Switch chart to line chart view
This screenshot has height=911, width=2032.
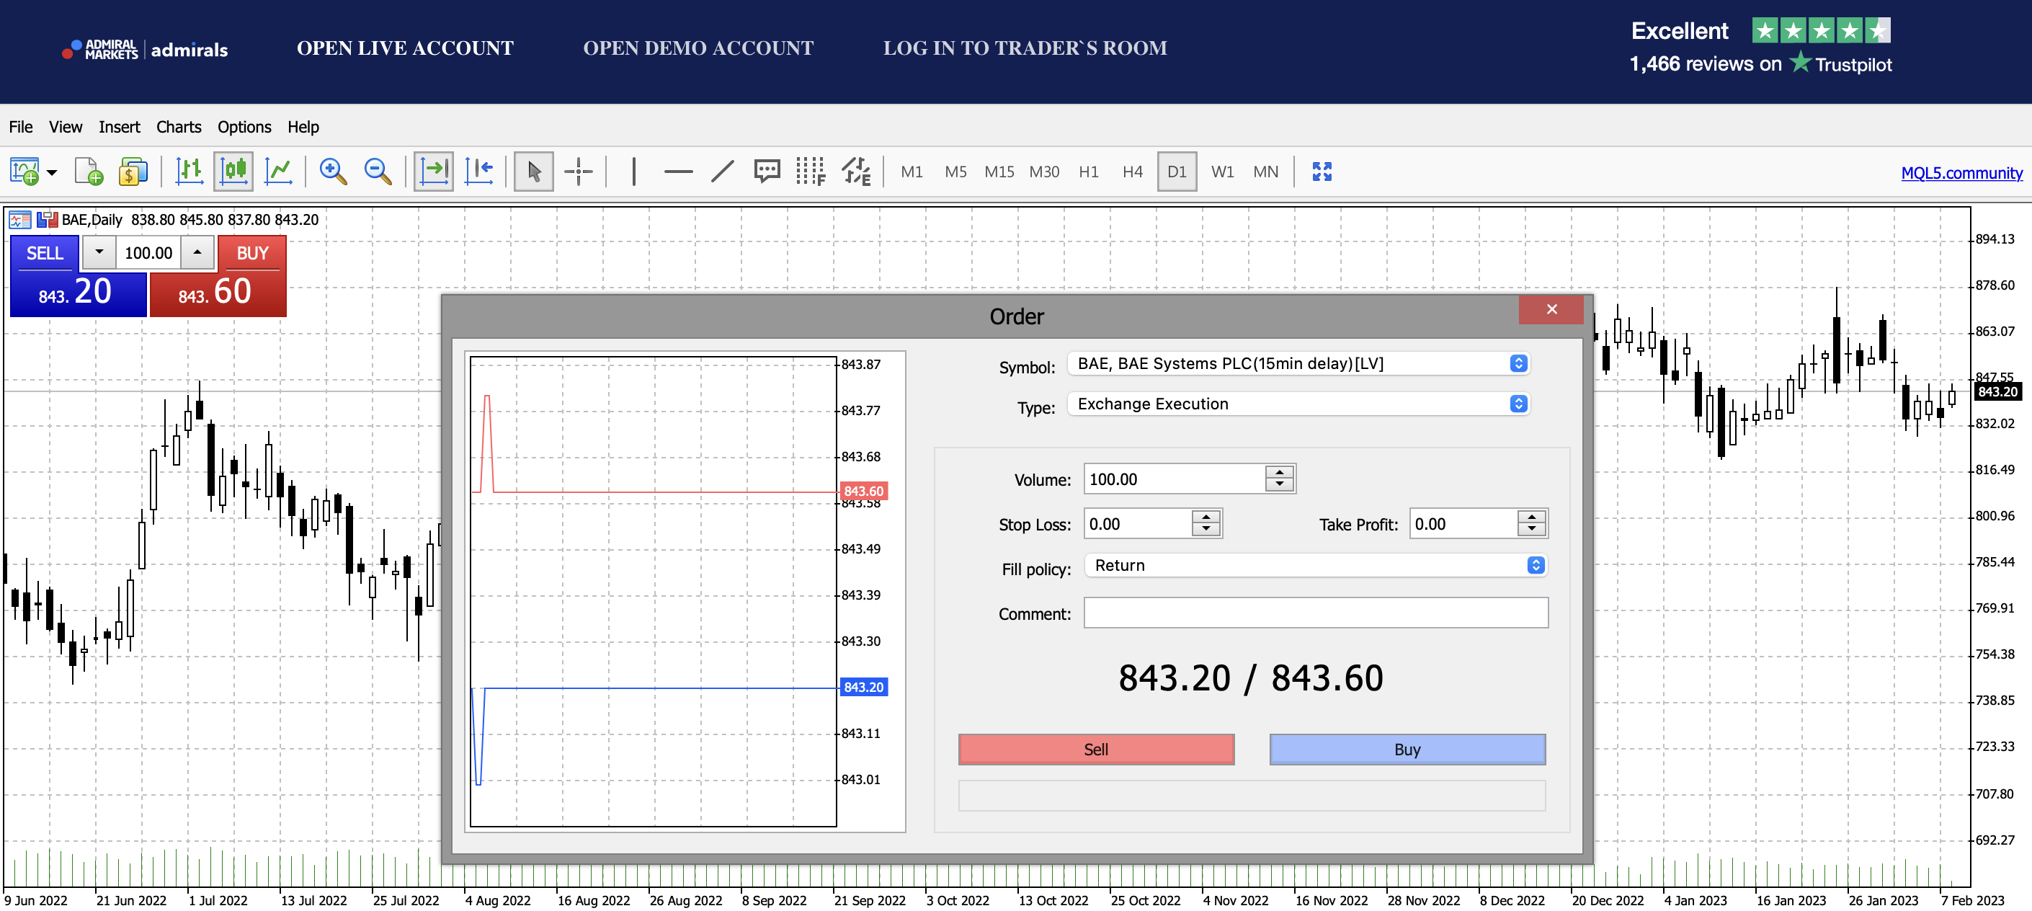[x=278, y=171]
